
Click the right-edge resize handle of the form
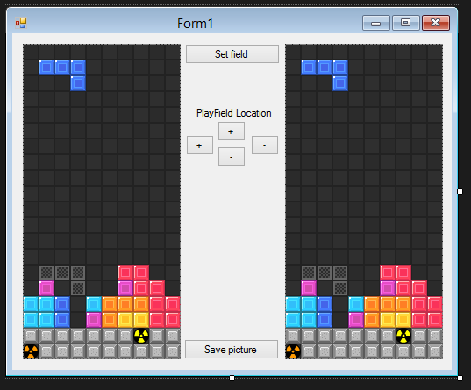tap(460, 192)
